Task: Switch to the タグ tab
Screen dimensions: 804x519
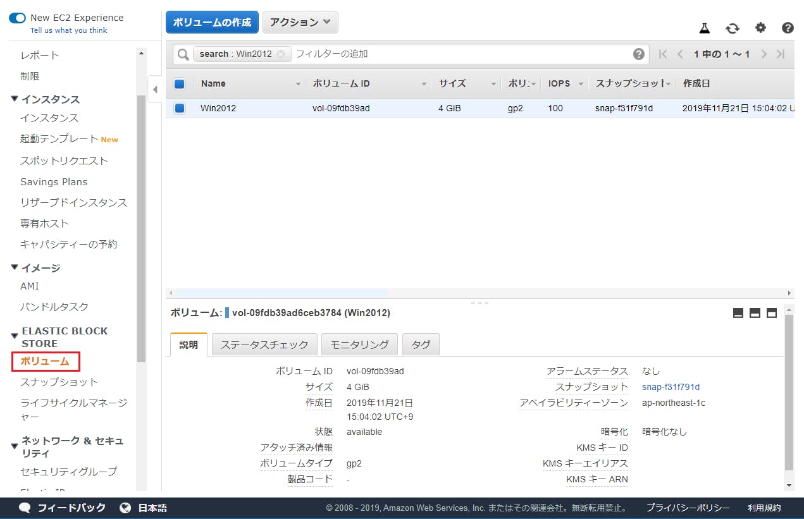Action: pos(421,345)
